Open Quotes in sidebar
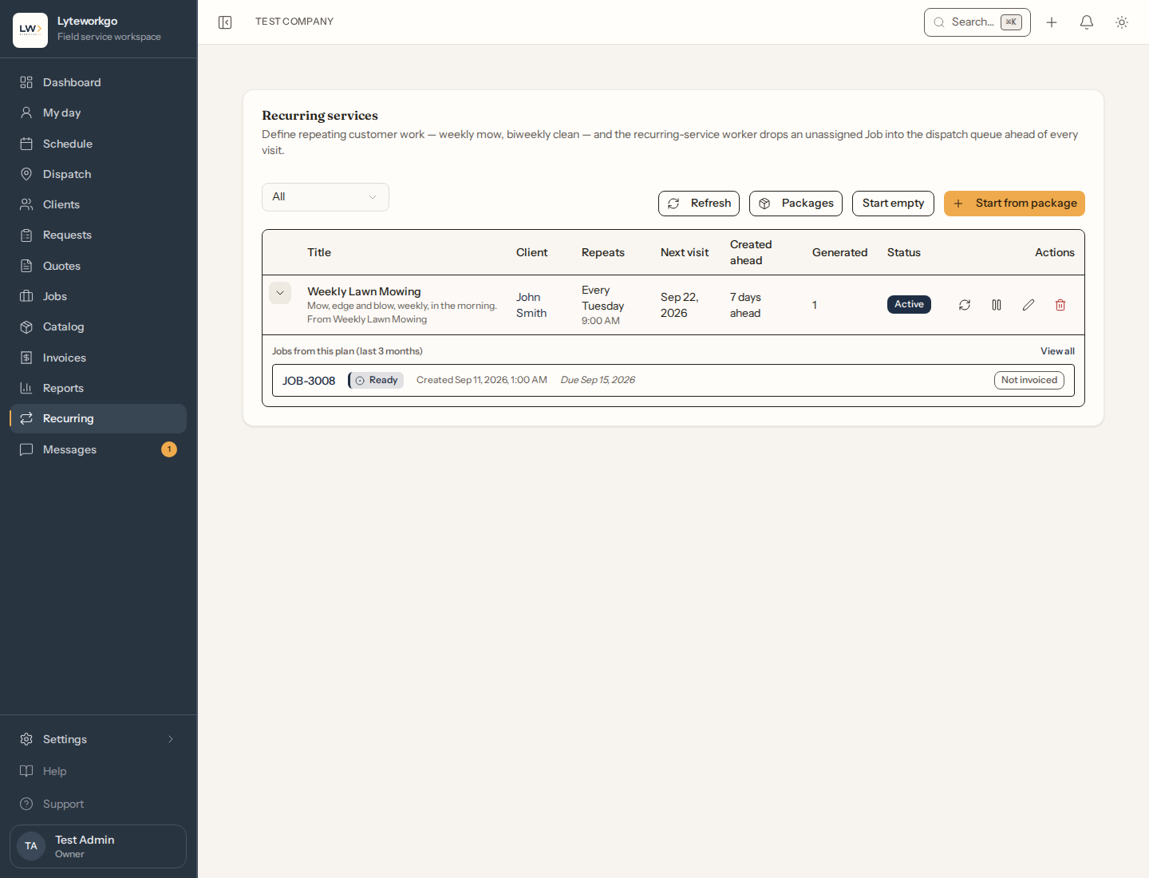The height and width of the screenshot is (878, 1149). tap(98, 266)
